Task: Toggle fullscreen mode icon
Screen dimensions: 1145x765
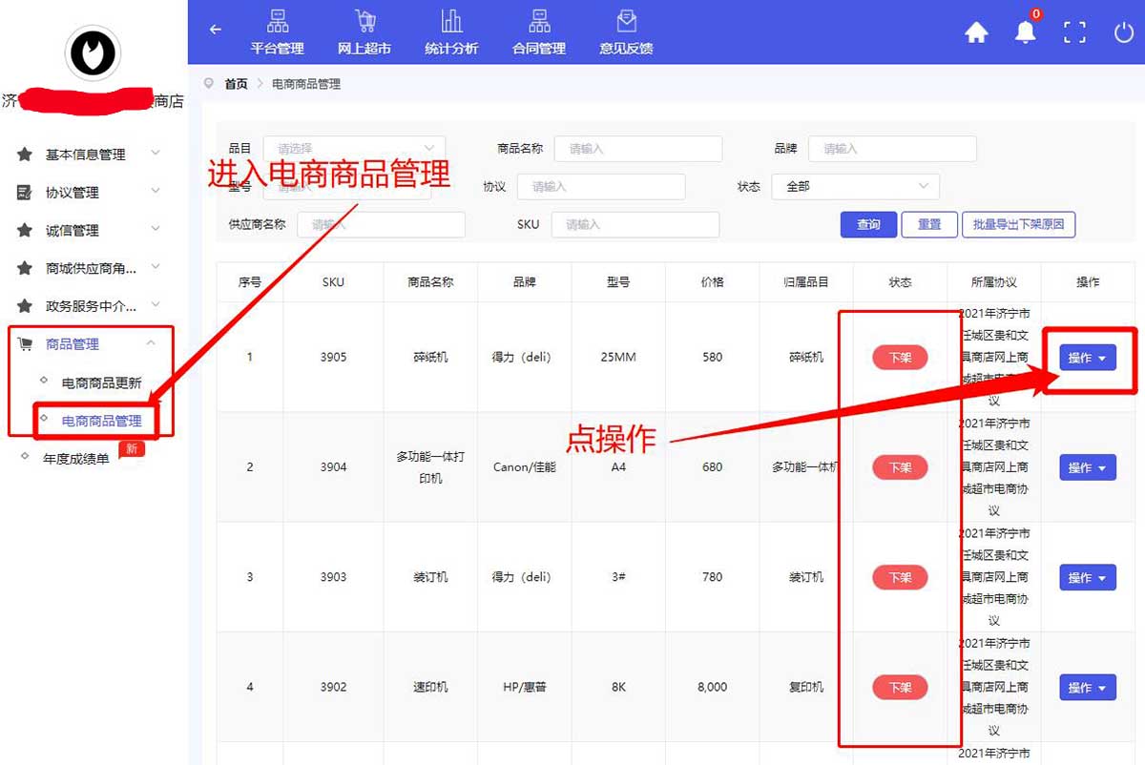Action: coord(1074,32)
